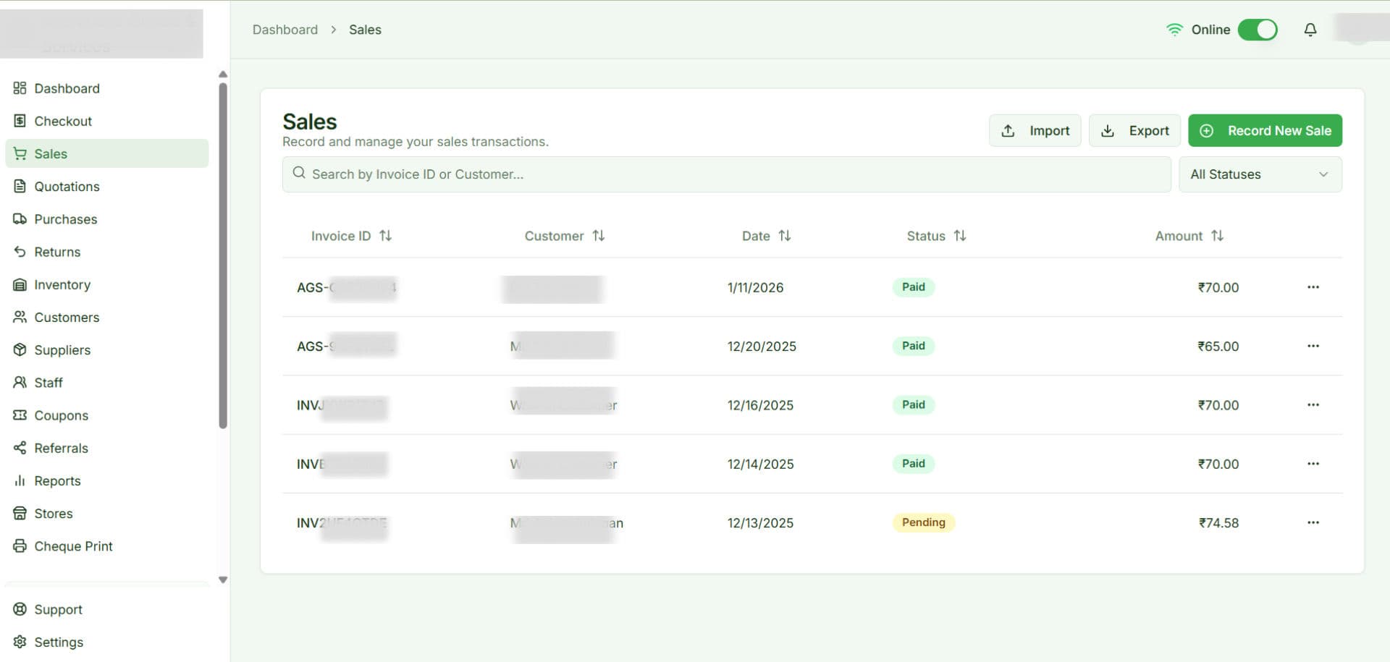1390x662 pixels.
Task: Click the Coupons ticket icon in sidebar
Action: (x=20, y=415)
